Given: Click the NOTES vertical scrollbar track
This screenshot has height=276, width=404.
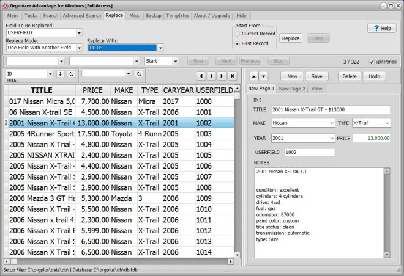Looking at the screenshot, I should [x=387, y=213].
